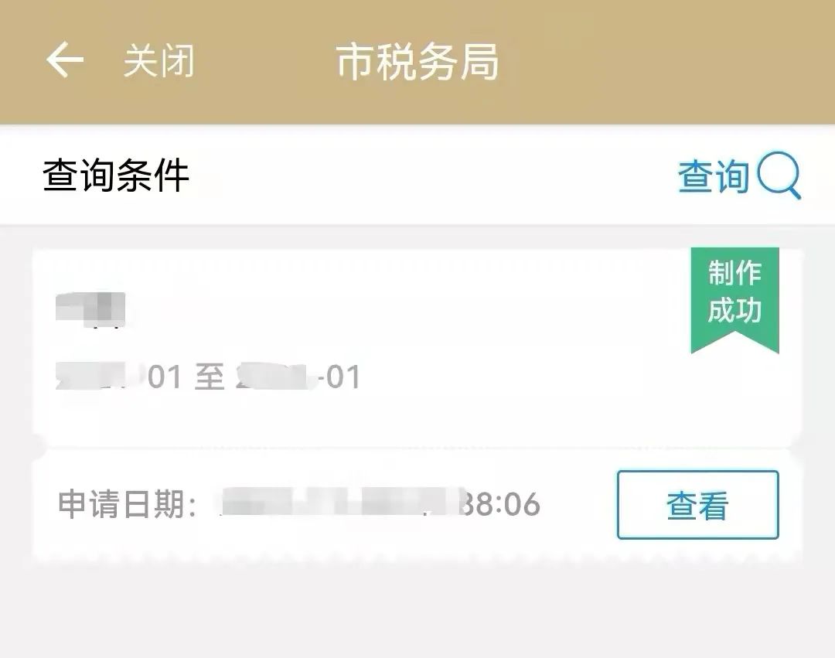Screen dimensions: 835x658
Task: Tap the magnifying glass search icon
Action: coord(779,176)
